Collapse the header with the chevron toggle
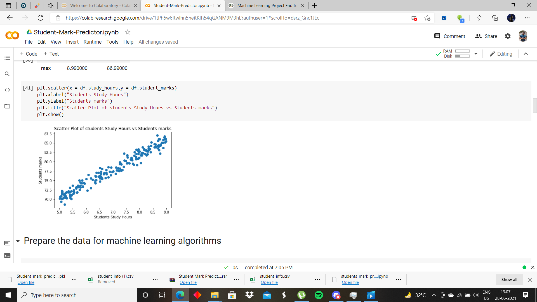537x302 pixels. 526,54
